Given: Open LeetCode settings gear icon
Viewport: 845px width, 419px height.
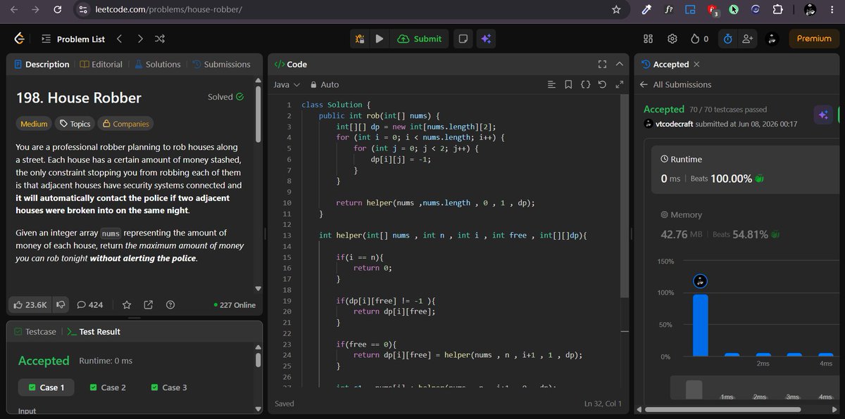Looking at the screenshot, I should 672,39.
